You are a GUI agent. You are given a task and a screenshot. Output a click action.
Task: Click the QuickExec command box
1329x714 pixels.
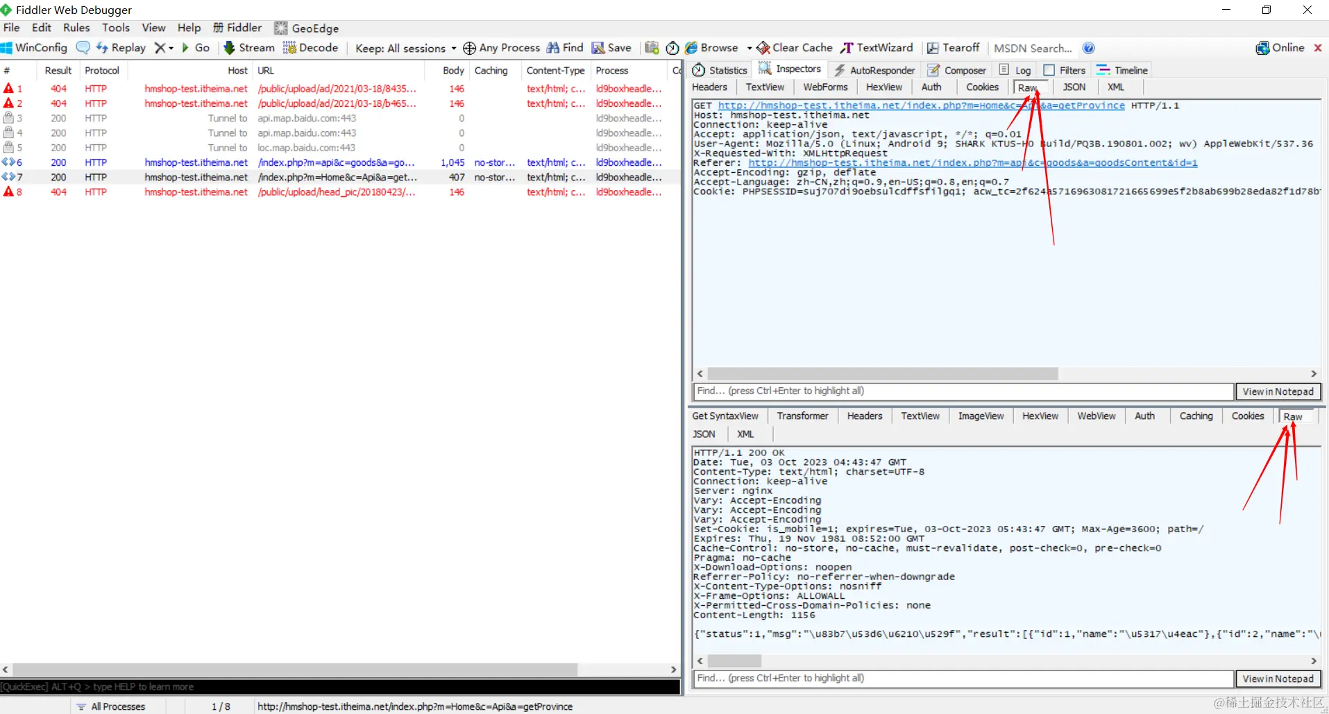tap(340, 687)
